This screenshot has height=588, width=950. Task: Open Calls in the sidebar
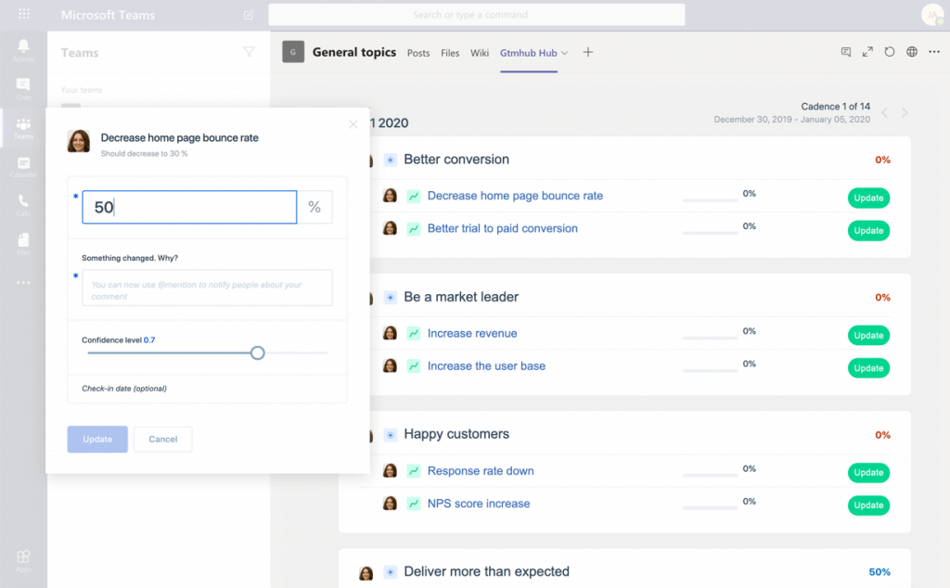point(23,205)
